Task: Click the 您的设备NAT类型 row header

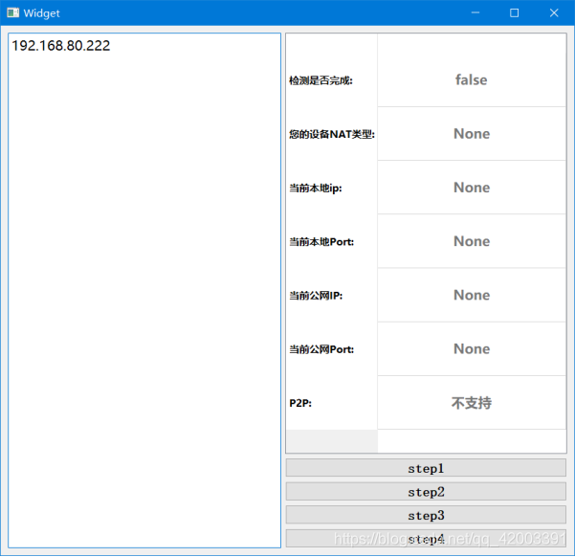Action: 331,134
